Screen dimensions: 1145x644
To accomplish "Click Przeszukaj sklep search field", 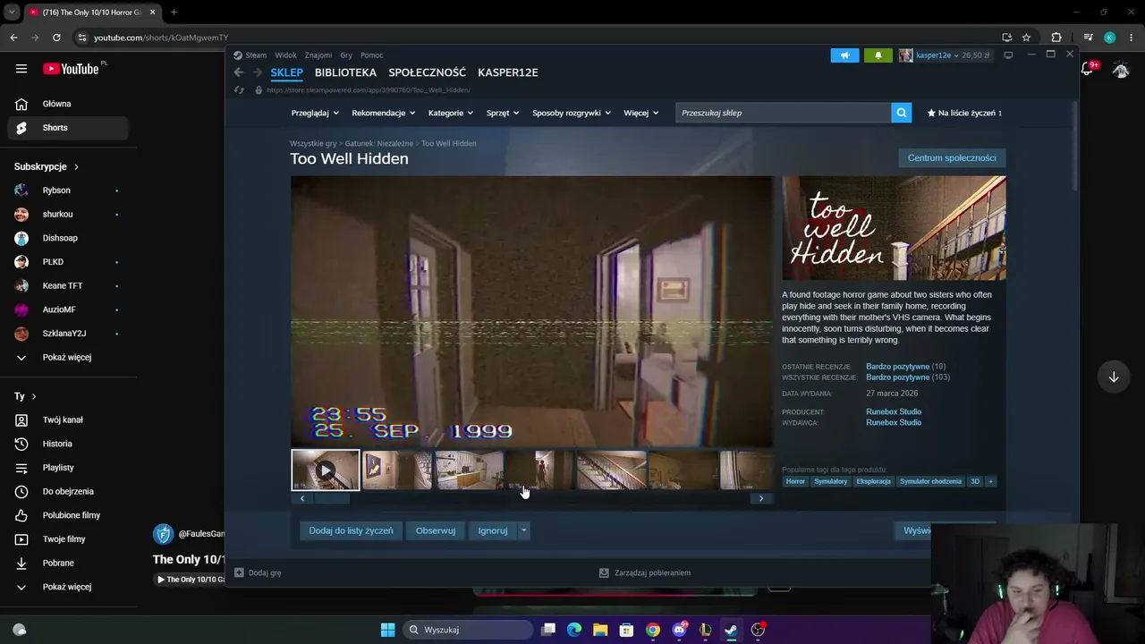I will pyautogui.click(x=783, y=113).
